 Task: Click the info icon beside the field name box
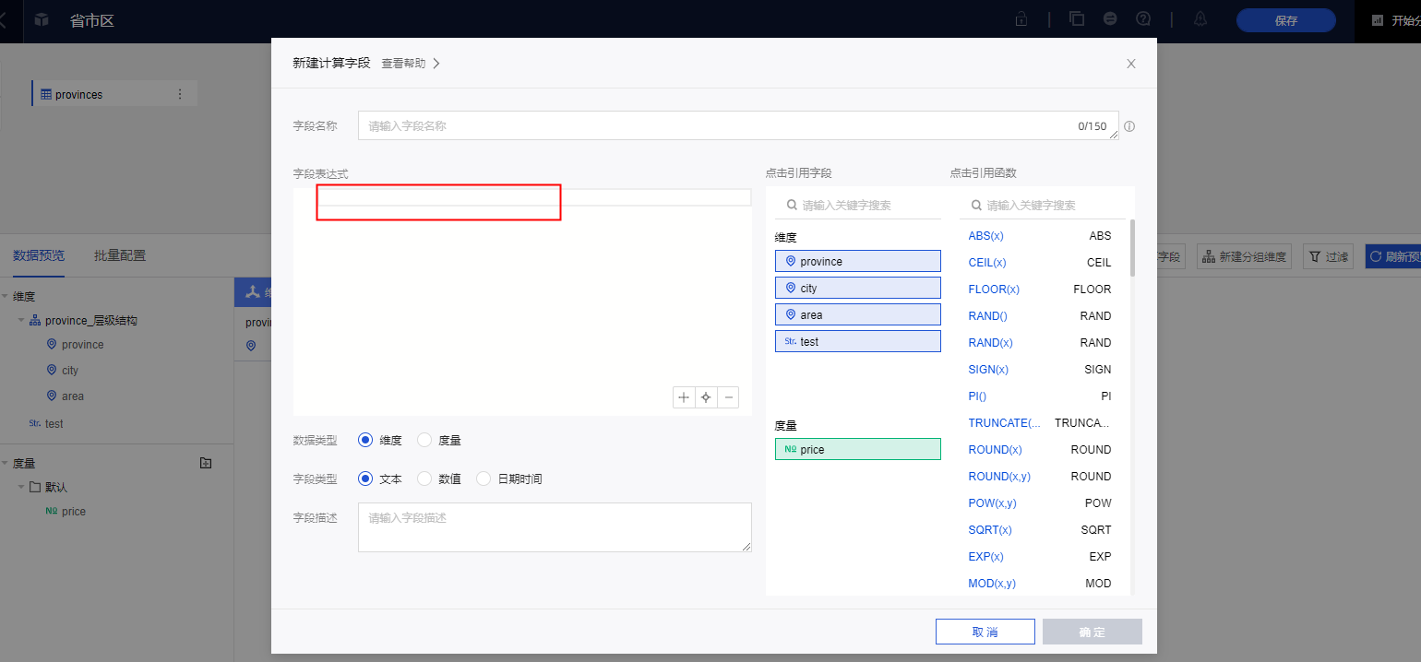[x=1129, y=126]
